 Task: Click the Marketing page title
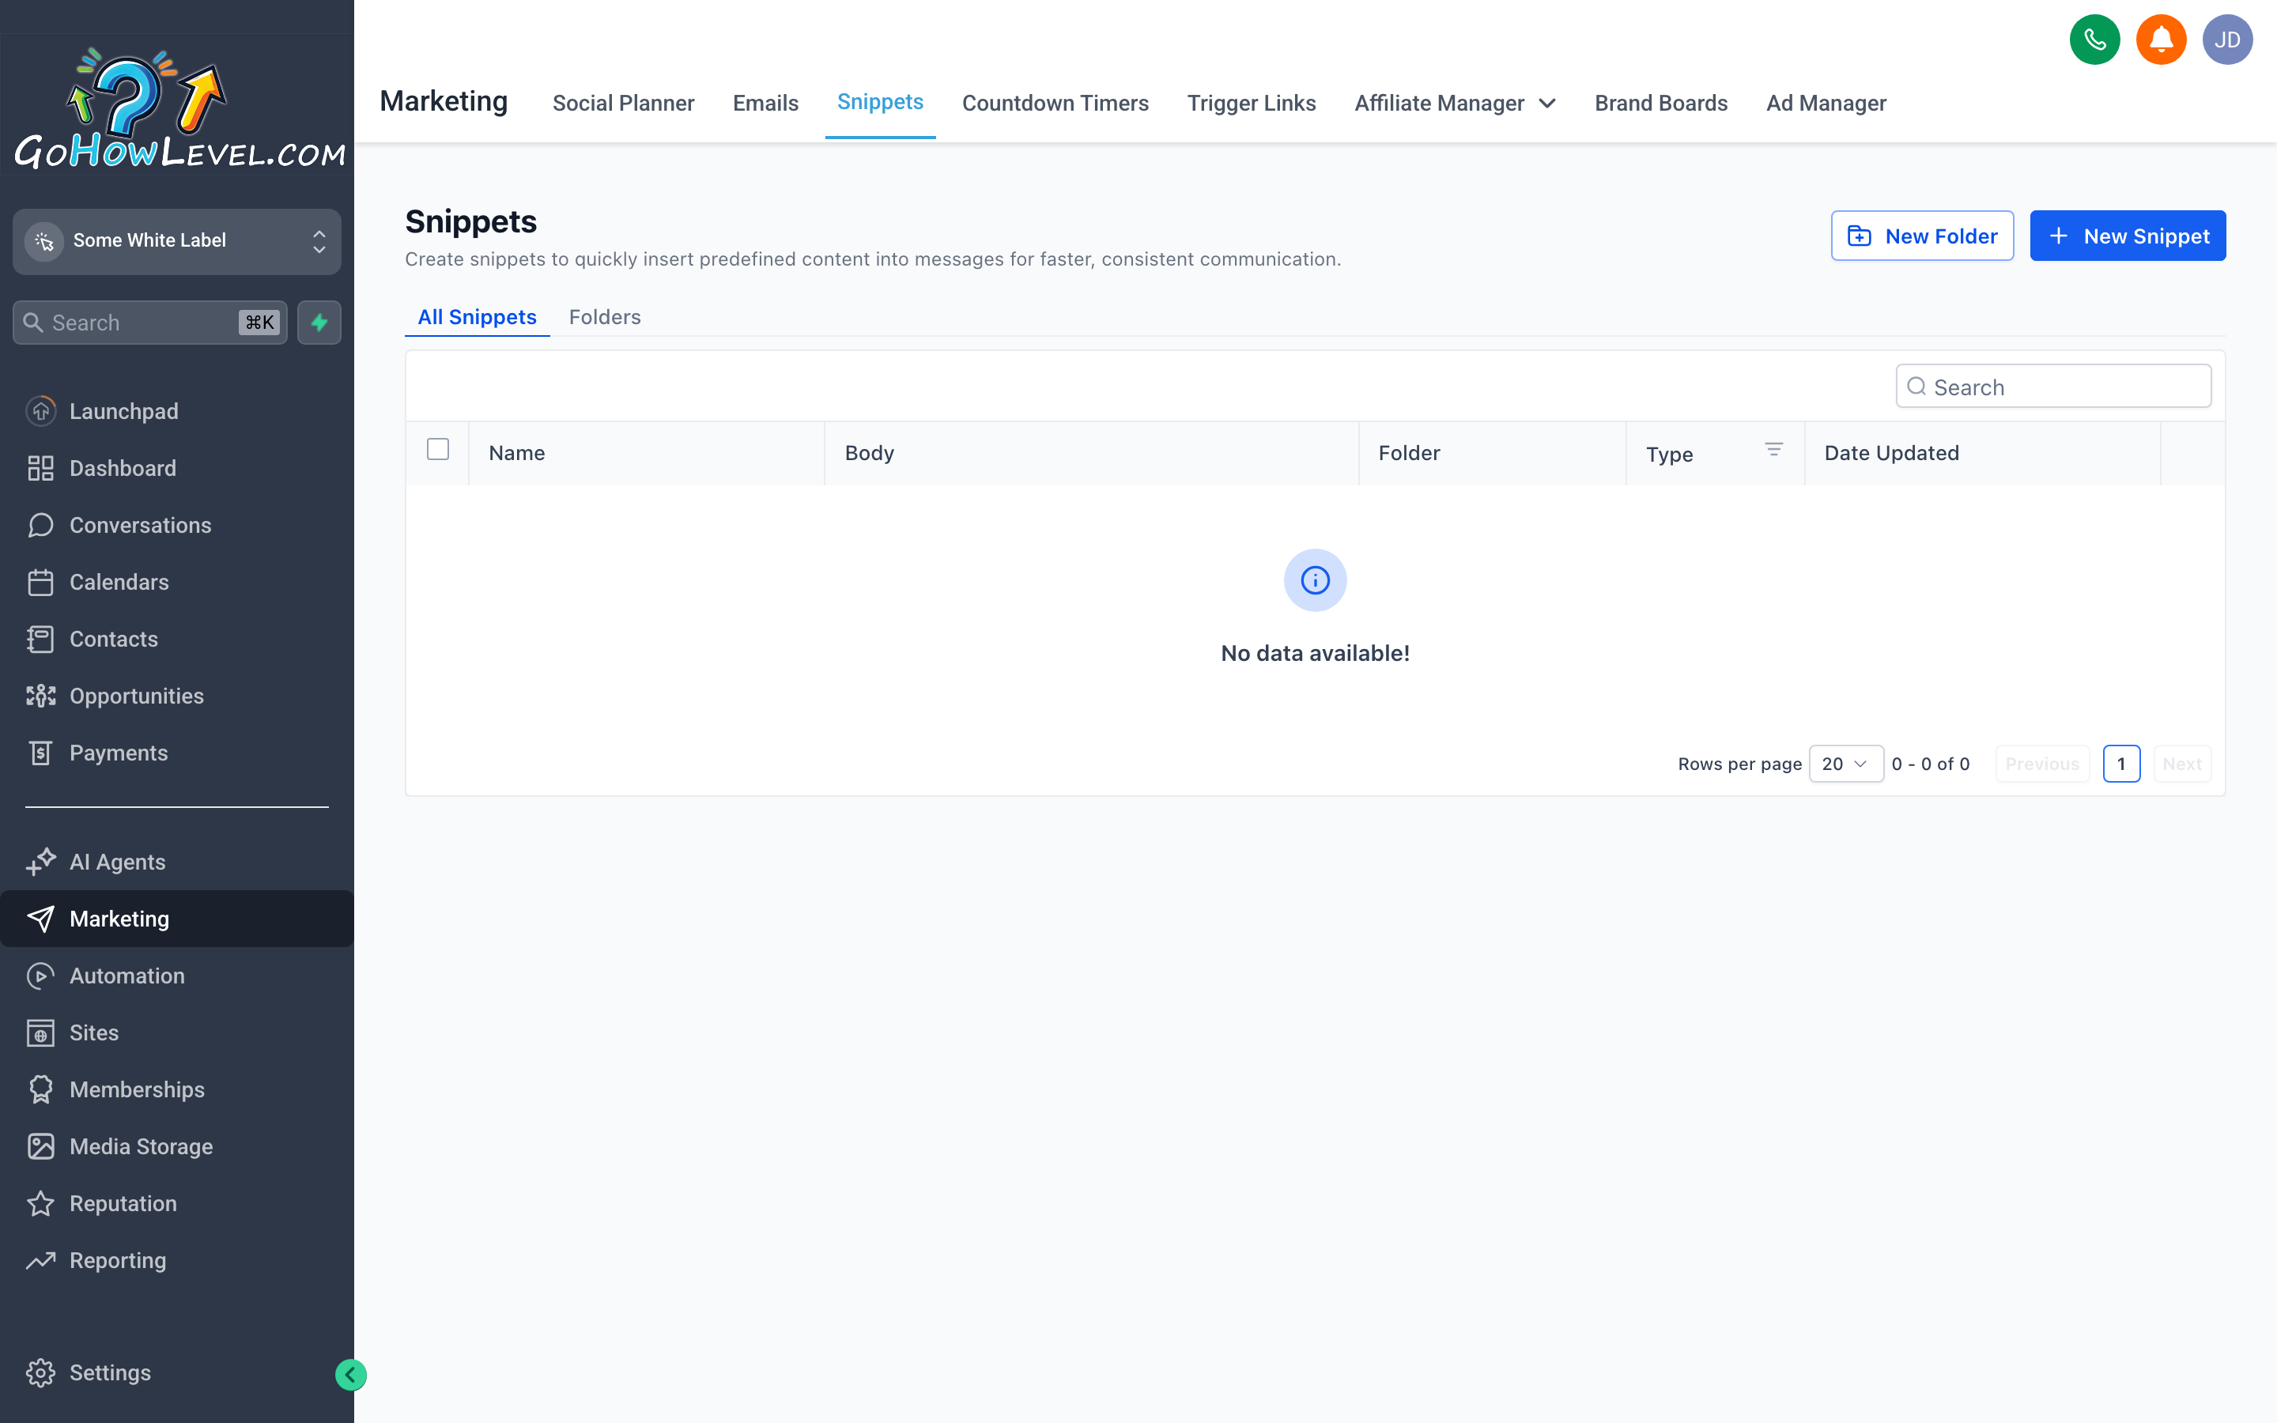[444, 102]
